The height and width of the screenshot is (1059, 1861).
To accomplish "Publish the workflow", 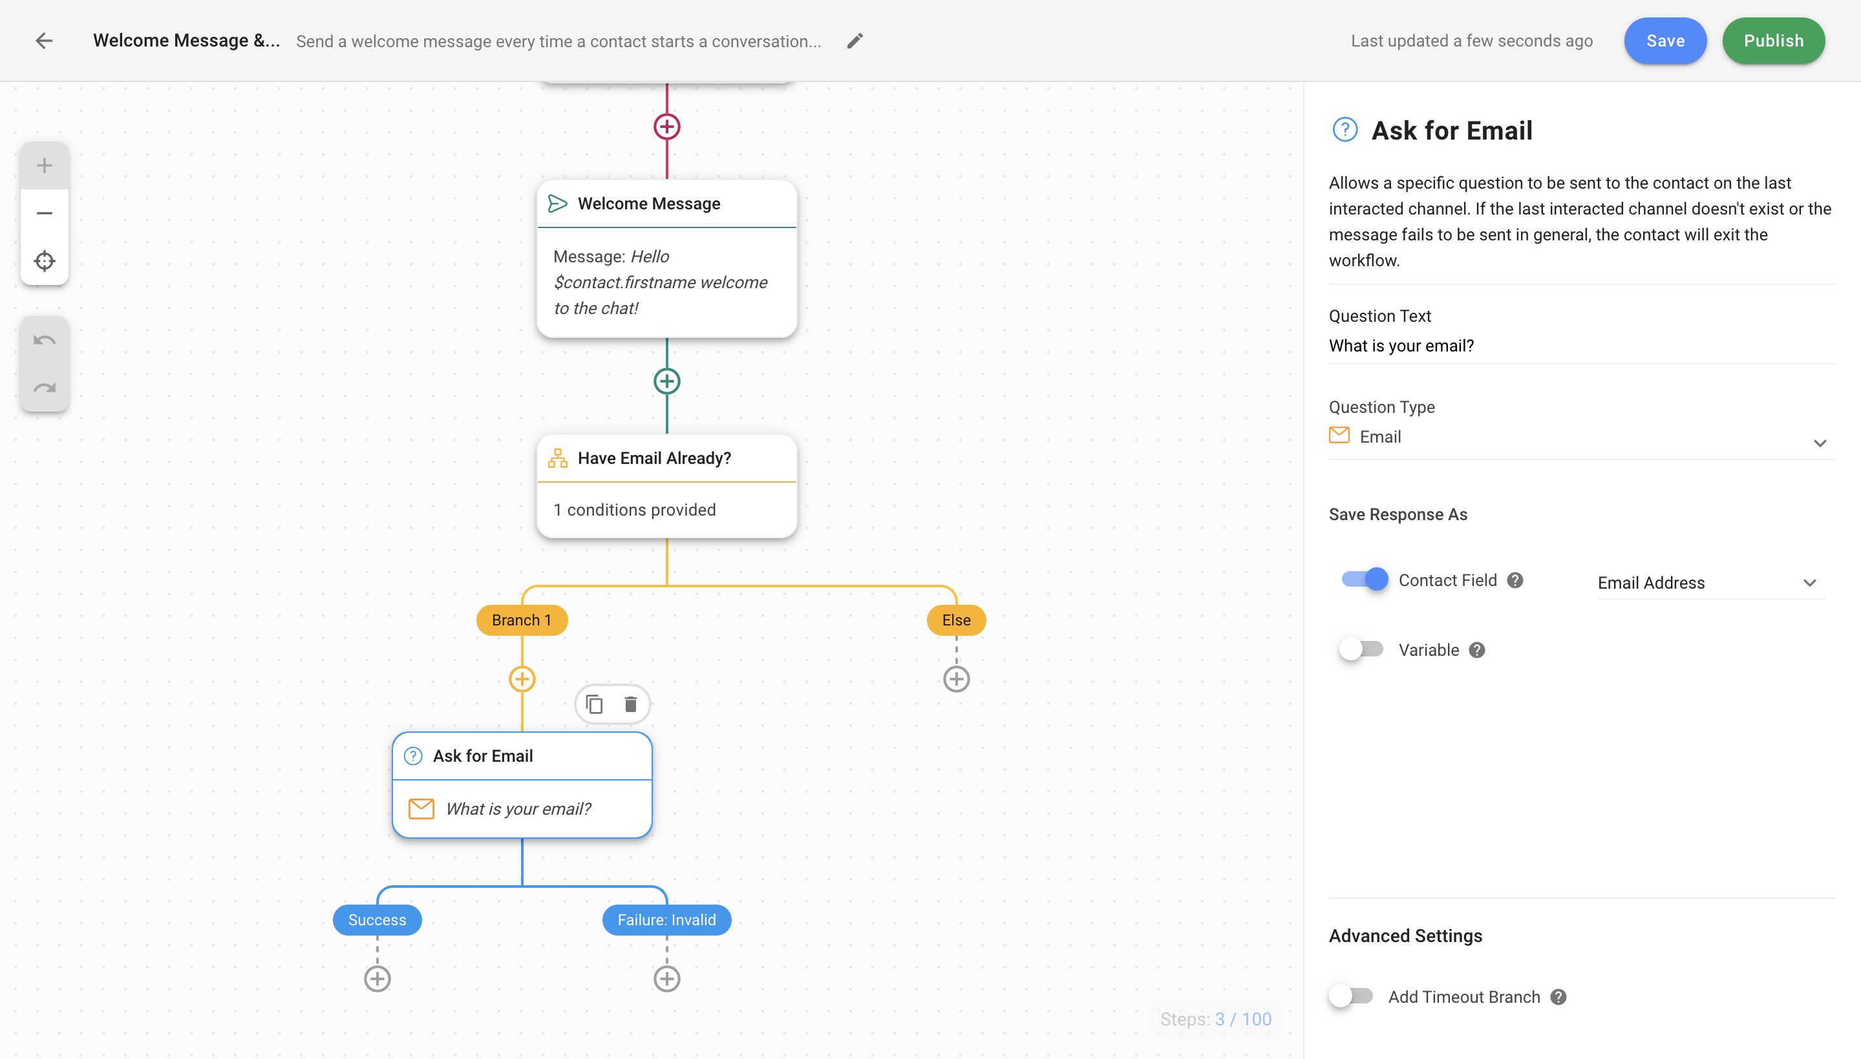I will [1773, 41].
